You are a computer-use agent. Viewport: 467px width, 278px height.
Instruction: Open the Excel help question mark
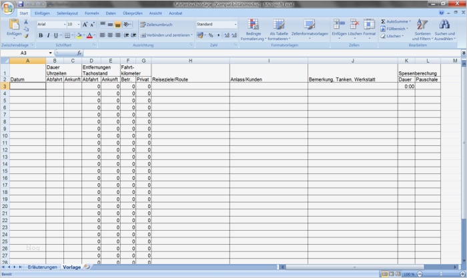click(442, 13)
